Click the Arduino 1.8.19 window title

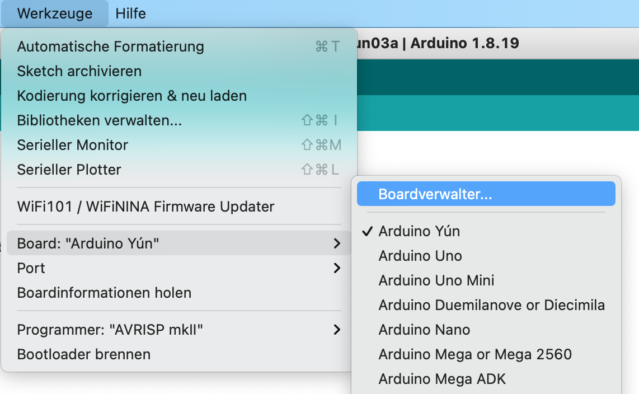[438, 43]
